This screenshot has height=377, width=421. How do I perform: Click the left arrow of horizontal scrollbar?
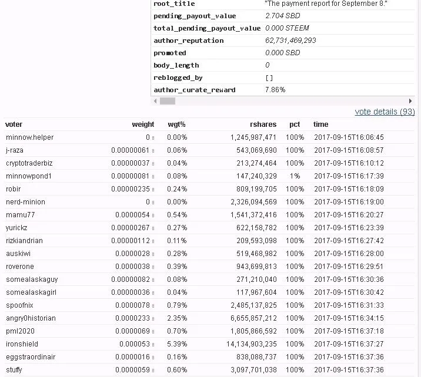pos(155,101)
